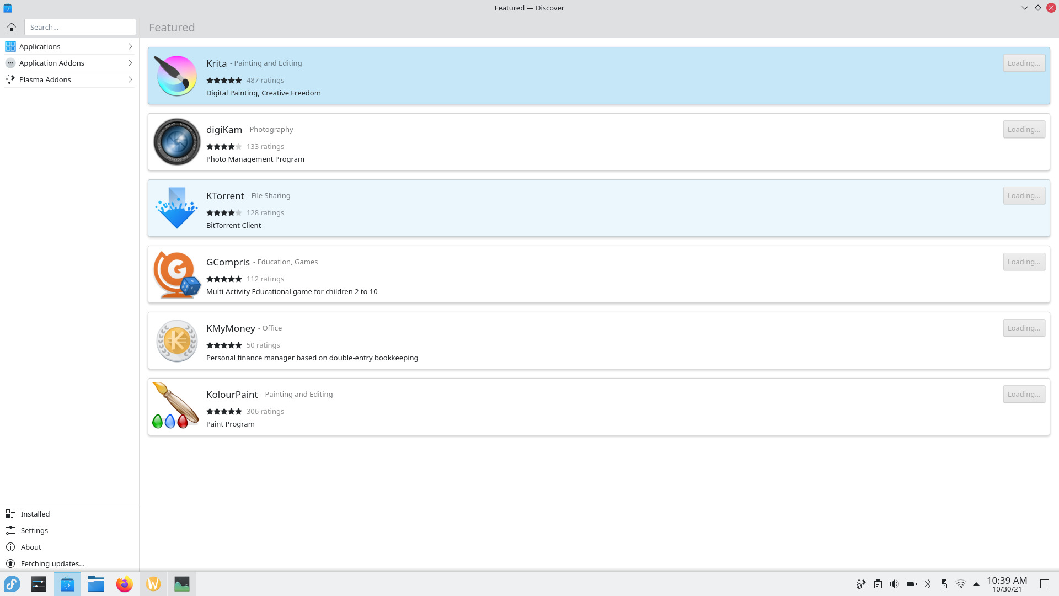The image size is (1059, 596).
Task: Expand the Plasma Addons category
Action: (x=130, y=79)
